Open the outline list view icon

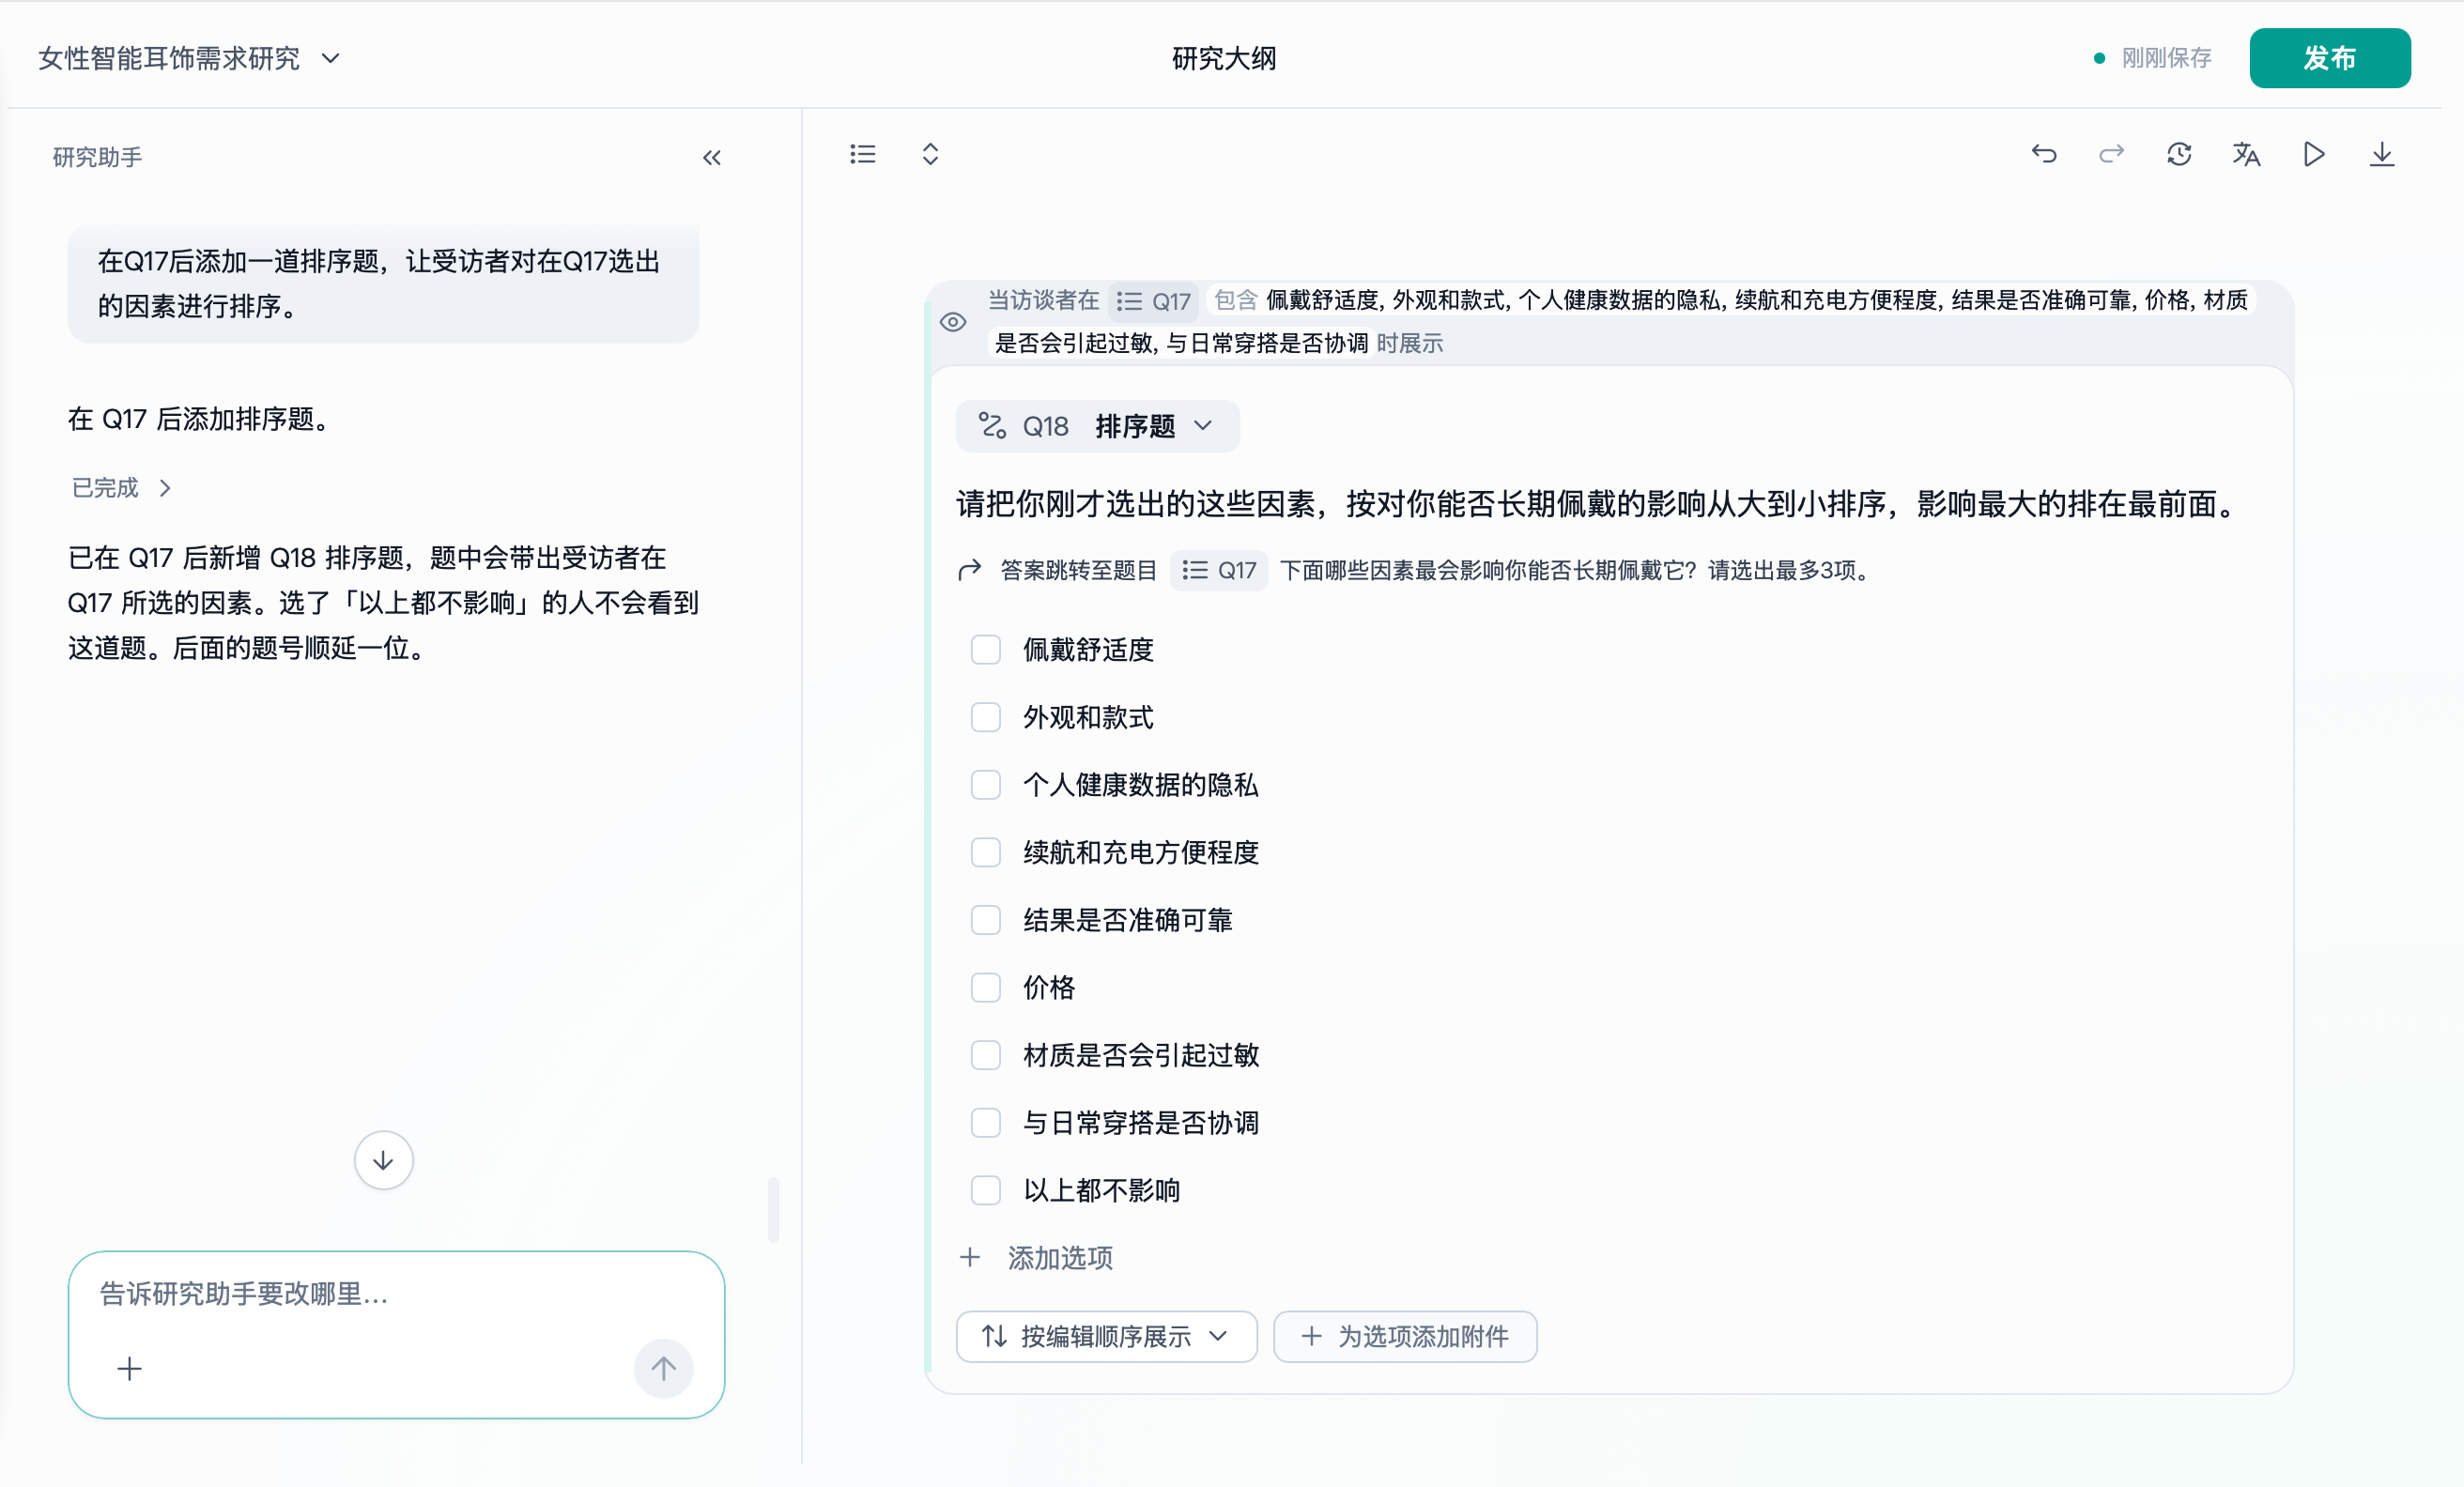coord(862,154)
